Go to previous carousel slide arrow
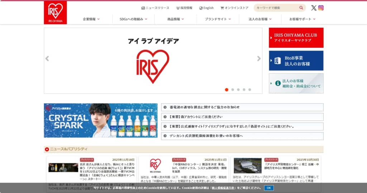 (47, 59)
